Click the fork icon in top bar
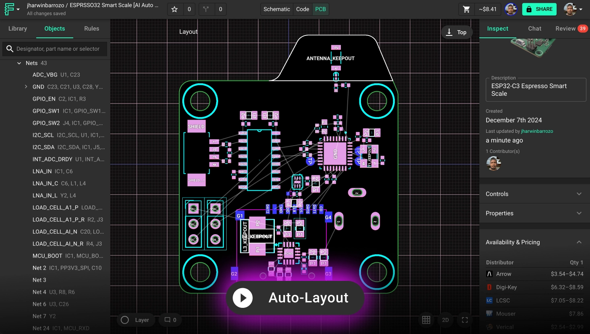Viewport: 590px width, 334px height. [206, 9]
